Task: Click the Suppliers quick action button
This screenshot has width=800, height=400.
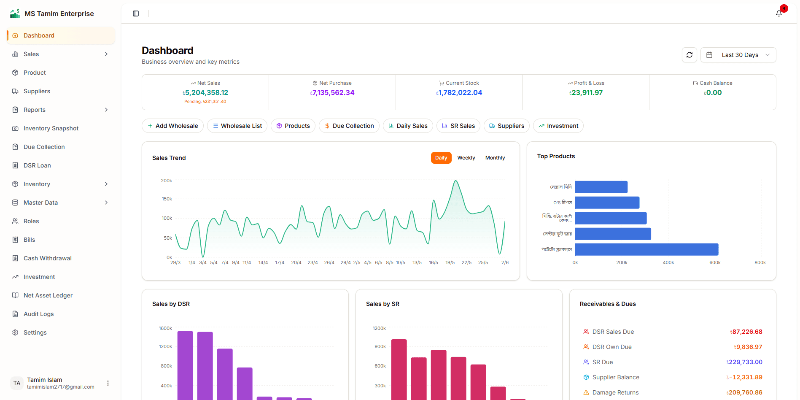Action: pyautogui.click(x=506, y=126)
